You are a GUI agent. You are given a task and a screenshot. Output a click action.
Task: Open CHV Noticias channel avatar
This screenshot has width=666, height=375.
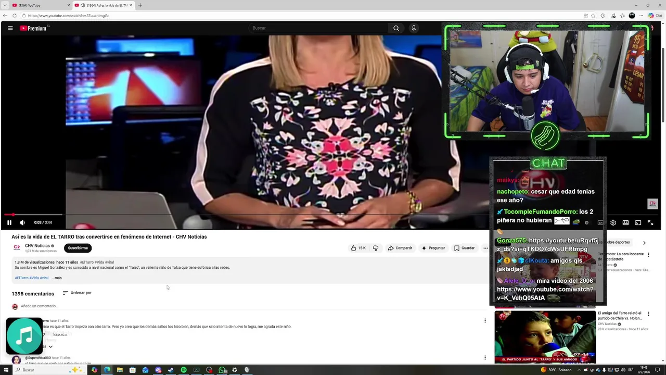pos(17,248)
